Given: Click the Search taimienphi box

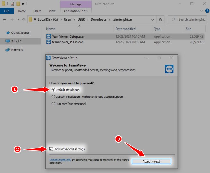Looking at the screenshot, I should pyautogui.click(x=187, y=20).
